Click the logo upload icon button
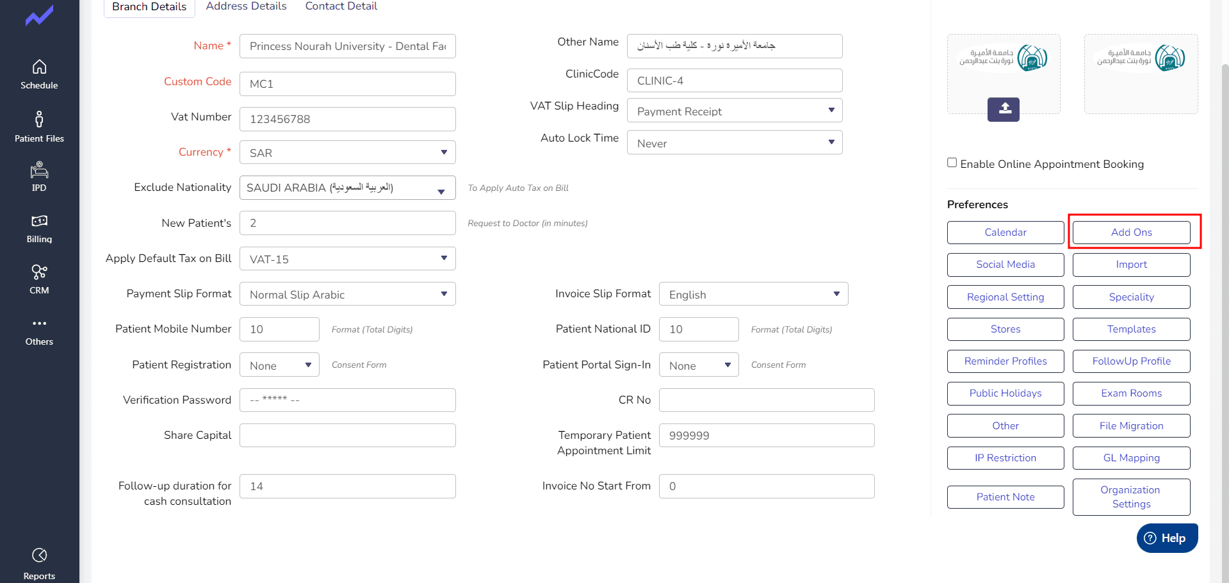Screen dimensions: 1229x583 [x=1003, y=109]
